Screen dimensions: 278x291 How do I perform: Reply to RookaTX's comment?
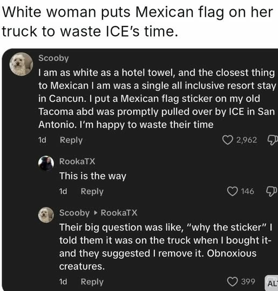[x=92, y=191]
